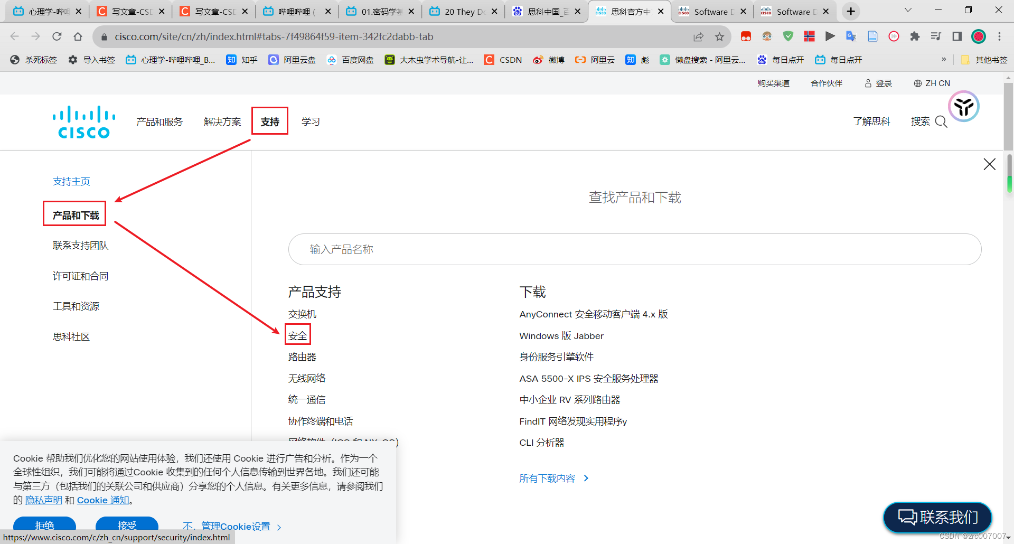Viewport: 1014px width, 544px height.
Task: Bookmark this page with the star icon
Action: pos(719,36)
